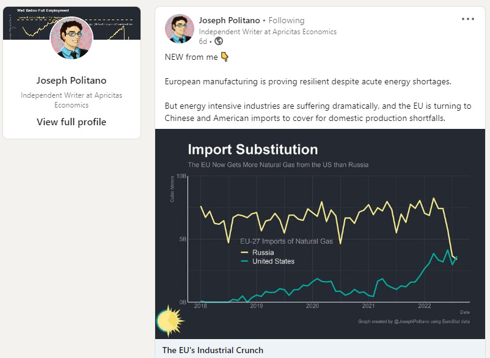This screenshot has width=490, height=358.
Task: Click the sidebar Independent Writer headline text
Action: pyautogui.click(x=71, y=100)
